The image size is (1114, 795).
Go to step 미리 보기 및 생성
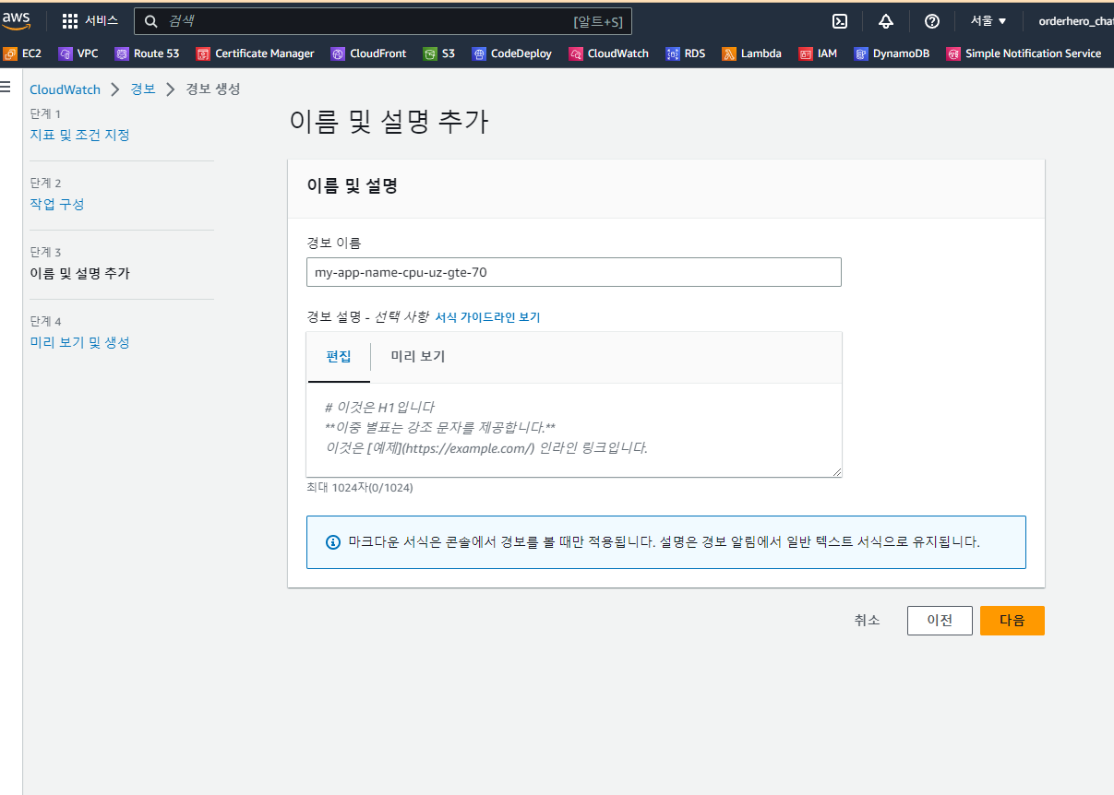79,342
